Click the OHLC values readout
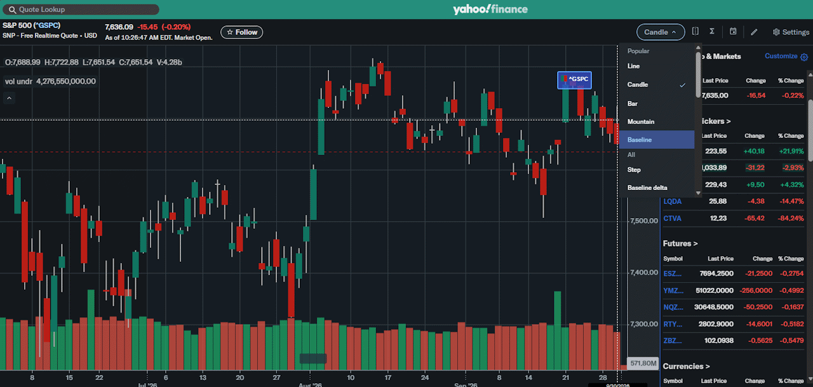 [93, 62]
